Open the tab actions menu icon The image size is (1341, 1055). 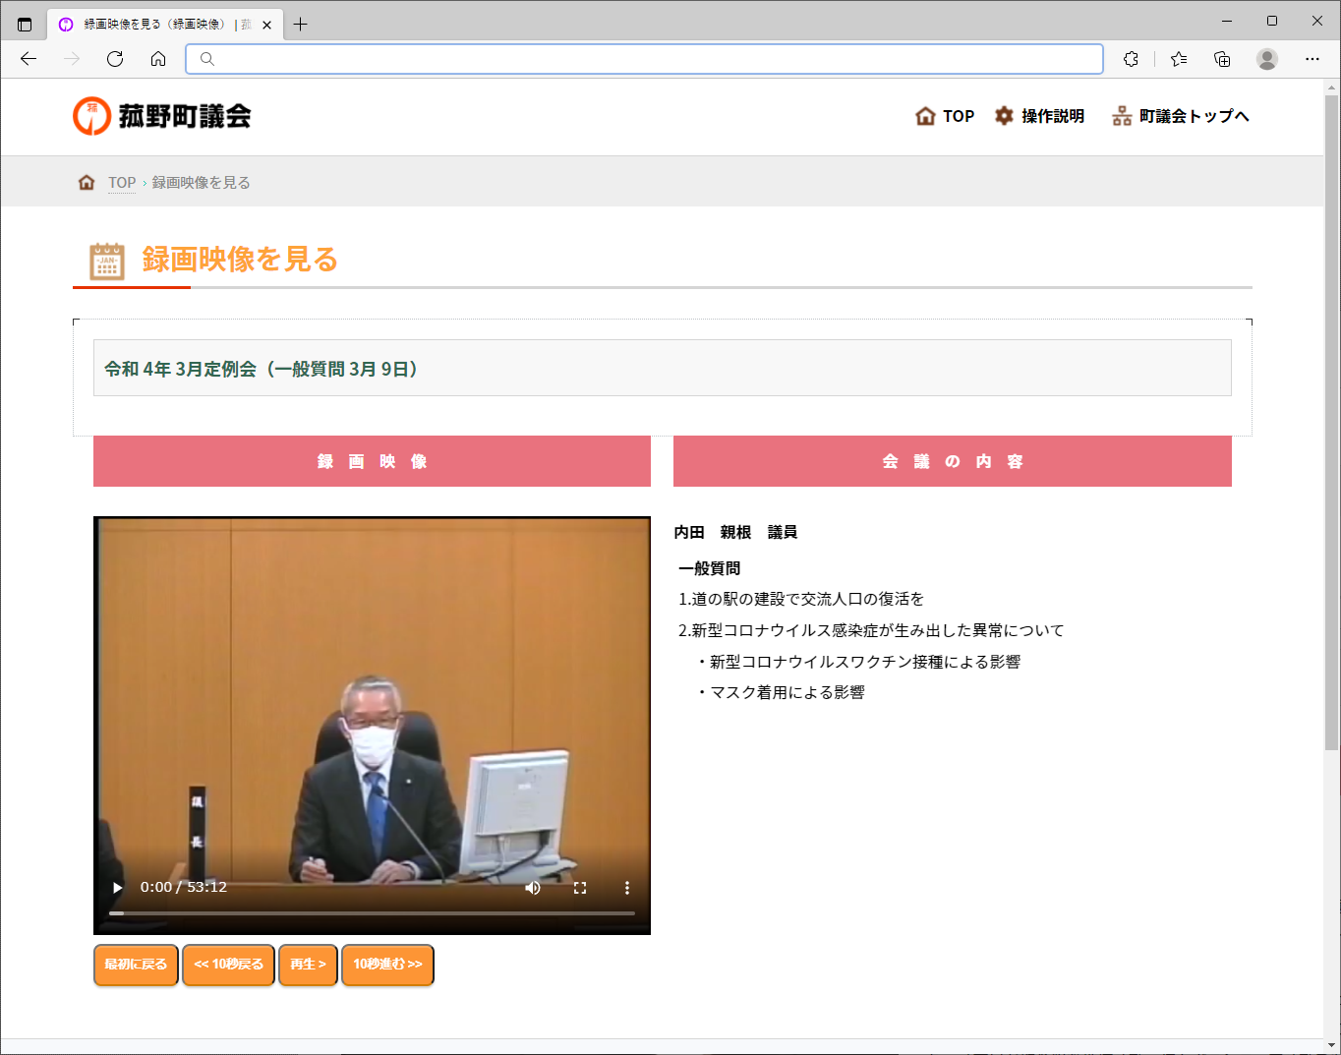pos(25,25)
